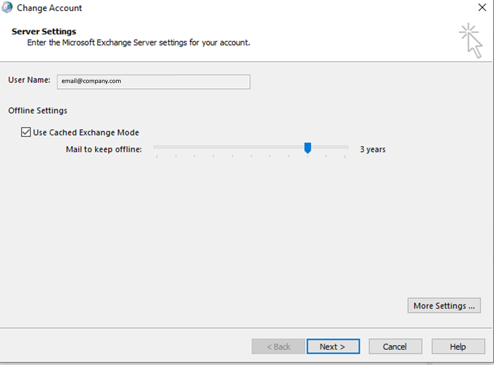Click the Mail to keep offline slider thumb
Screen dimensions: 494x365
[x=308, y=148]
